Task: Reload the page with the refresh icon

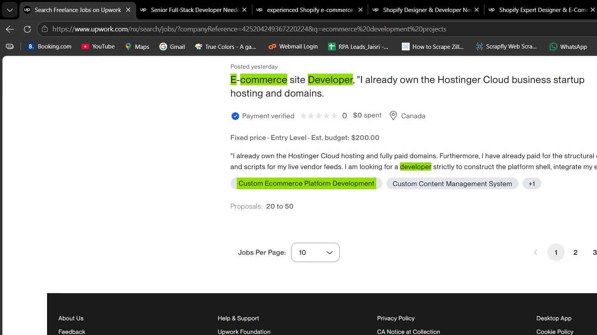Action: tap(27, 29)
